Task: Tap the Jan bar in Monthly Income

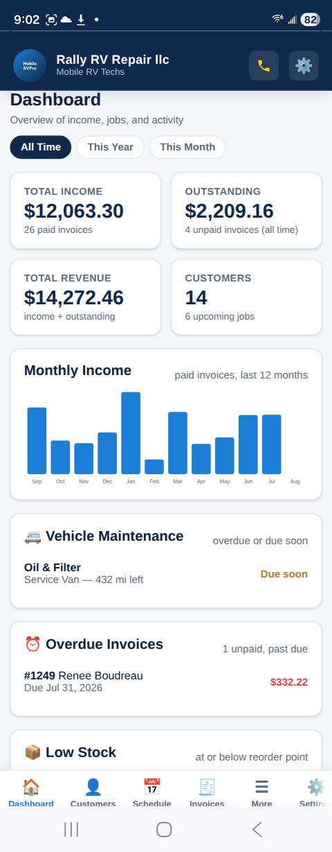Action: point(131,433)
